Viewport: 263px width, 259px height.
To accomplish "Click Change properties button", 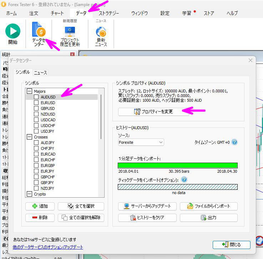I will pyautogui.click(x=153, y=111).
